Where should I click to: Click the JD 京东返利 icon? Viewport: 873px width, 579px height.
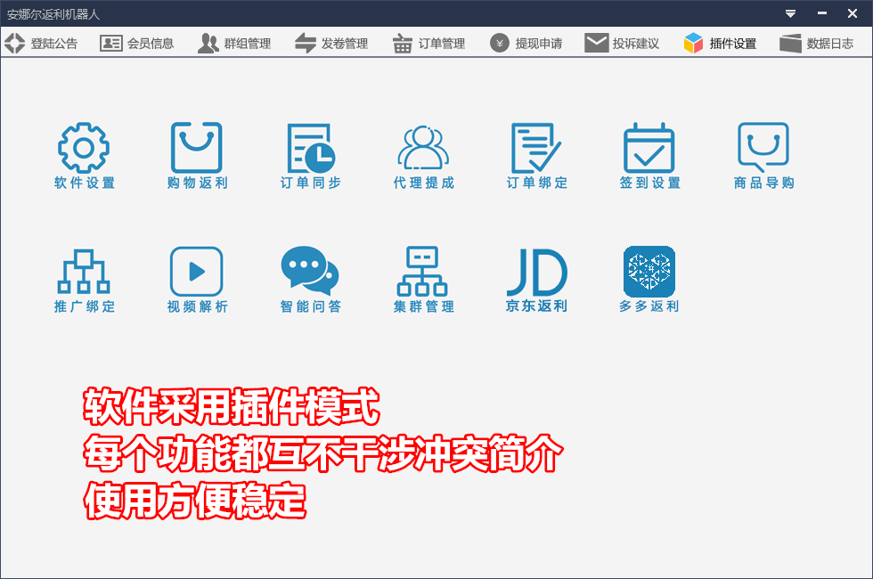click(536, 272)
